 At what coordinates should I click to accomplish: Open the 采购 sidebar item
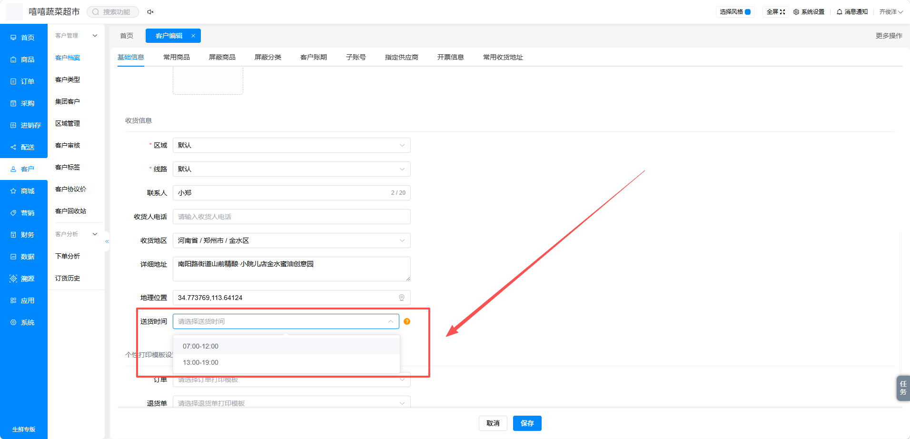point(24,103)
